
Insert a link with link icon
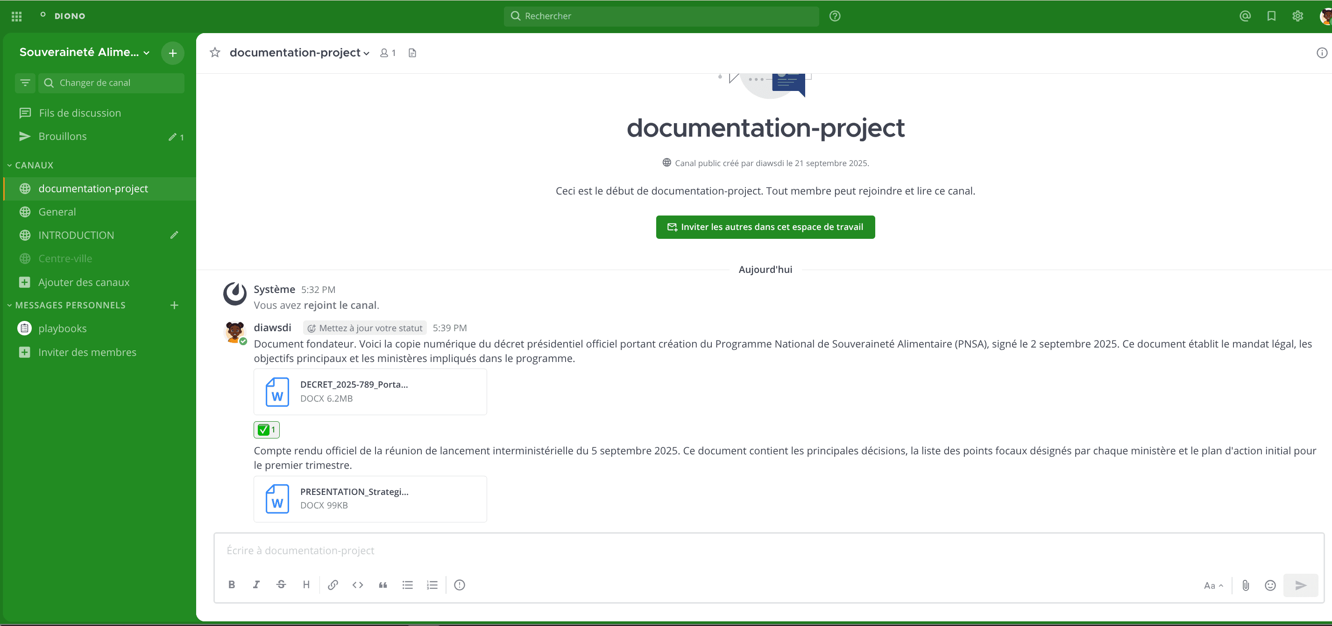click(333, 584)
